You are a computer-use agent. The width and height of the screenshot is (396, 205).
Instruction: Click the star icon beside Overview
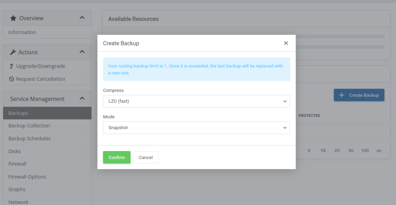coord(13,18)
